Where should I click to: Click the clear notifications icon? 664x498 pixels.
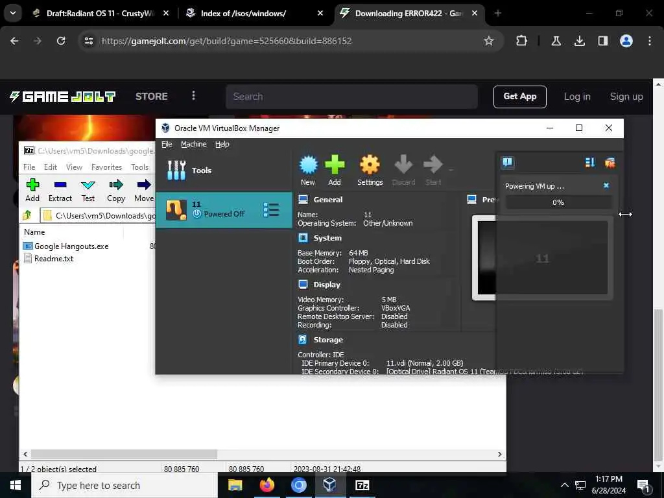click(610, 163)
